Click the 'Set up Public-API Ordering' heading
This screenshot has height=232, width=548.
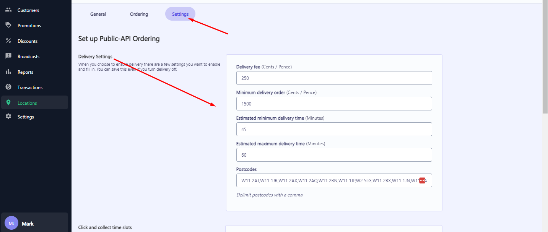pos(119,39)
